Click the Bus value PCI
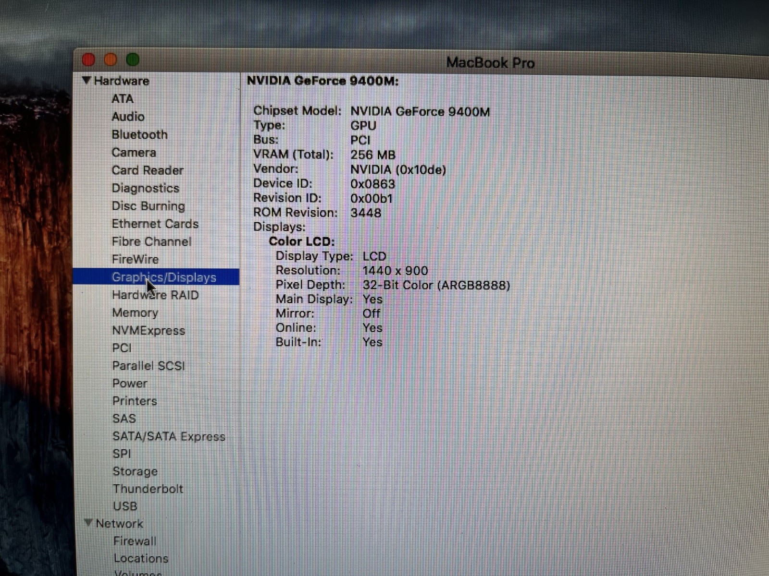 tap(360, 140)
